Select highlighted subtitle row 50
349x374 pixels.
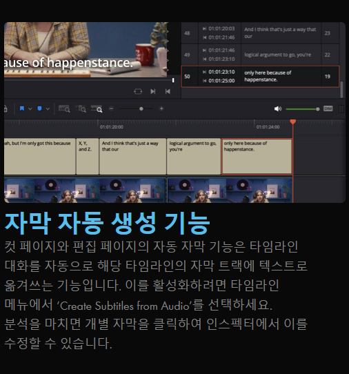click(x=260, y=77)
